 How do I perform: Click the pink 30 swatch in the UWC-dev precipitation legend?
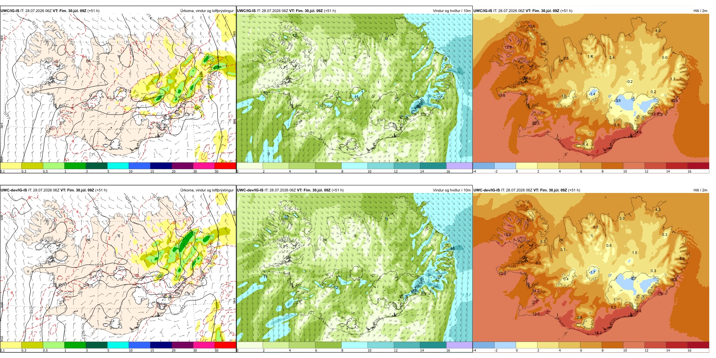point(204,345)
